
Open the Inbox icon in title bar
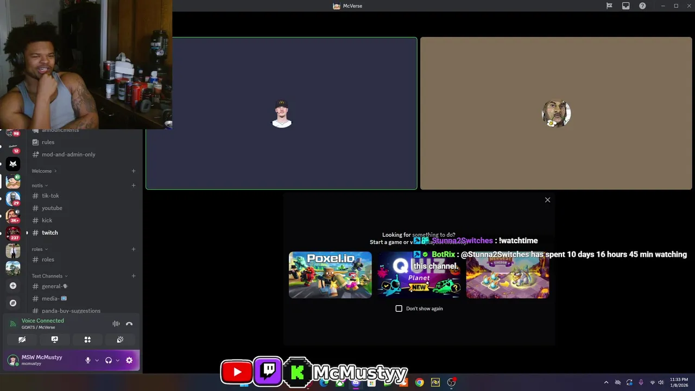[x=626, y=6]
